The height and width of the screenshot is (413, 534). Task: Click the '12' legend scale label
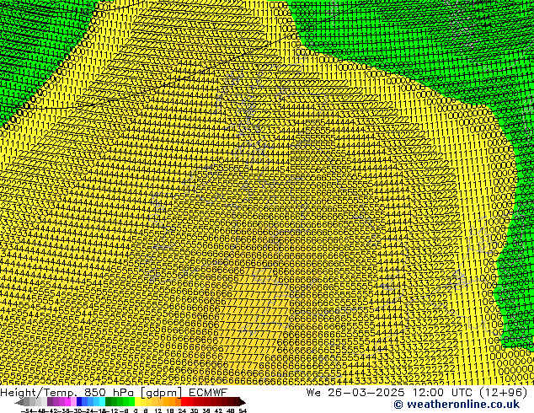click(x=158, y=410)
